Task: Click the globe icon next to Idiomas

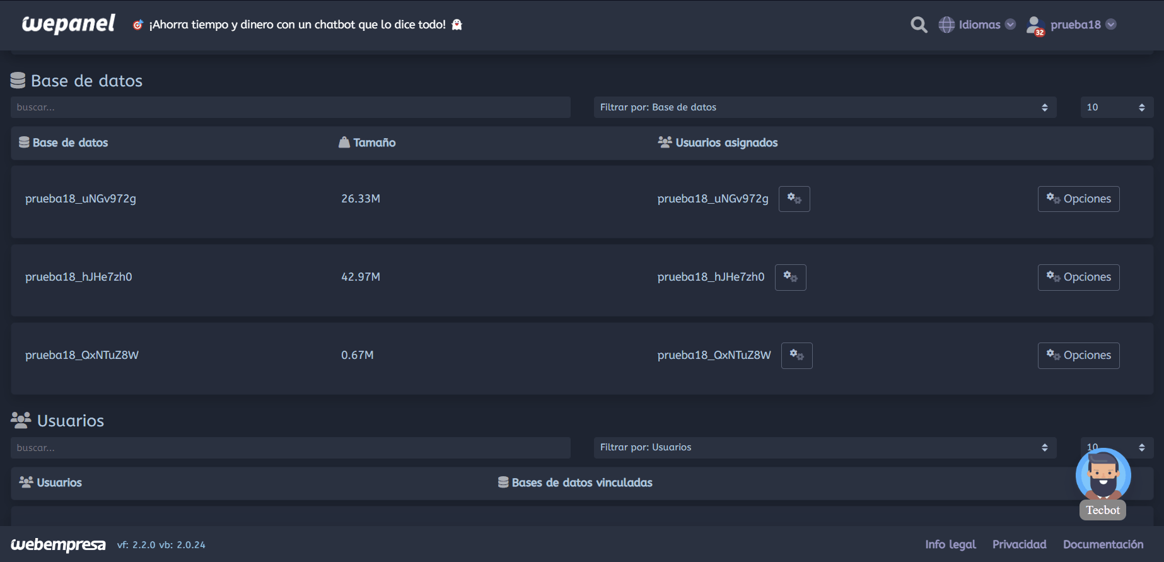Action: pyautogui.click(x=946, y=25)
